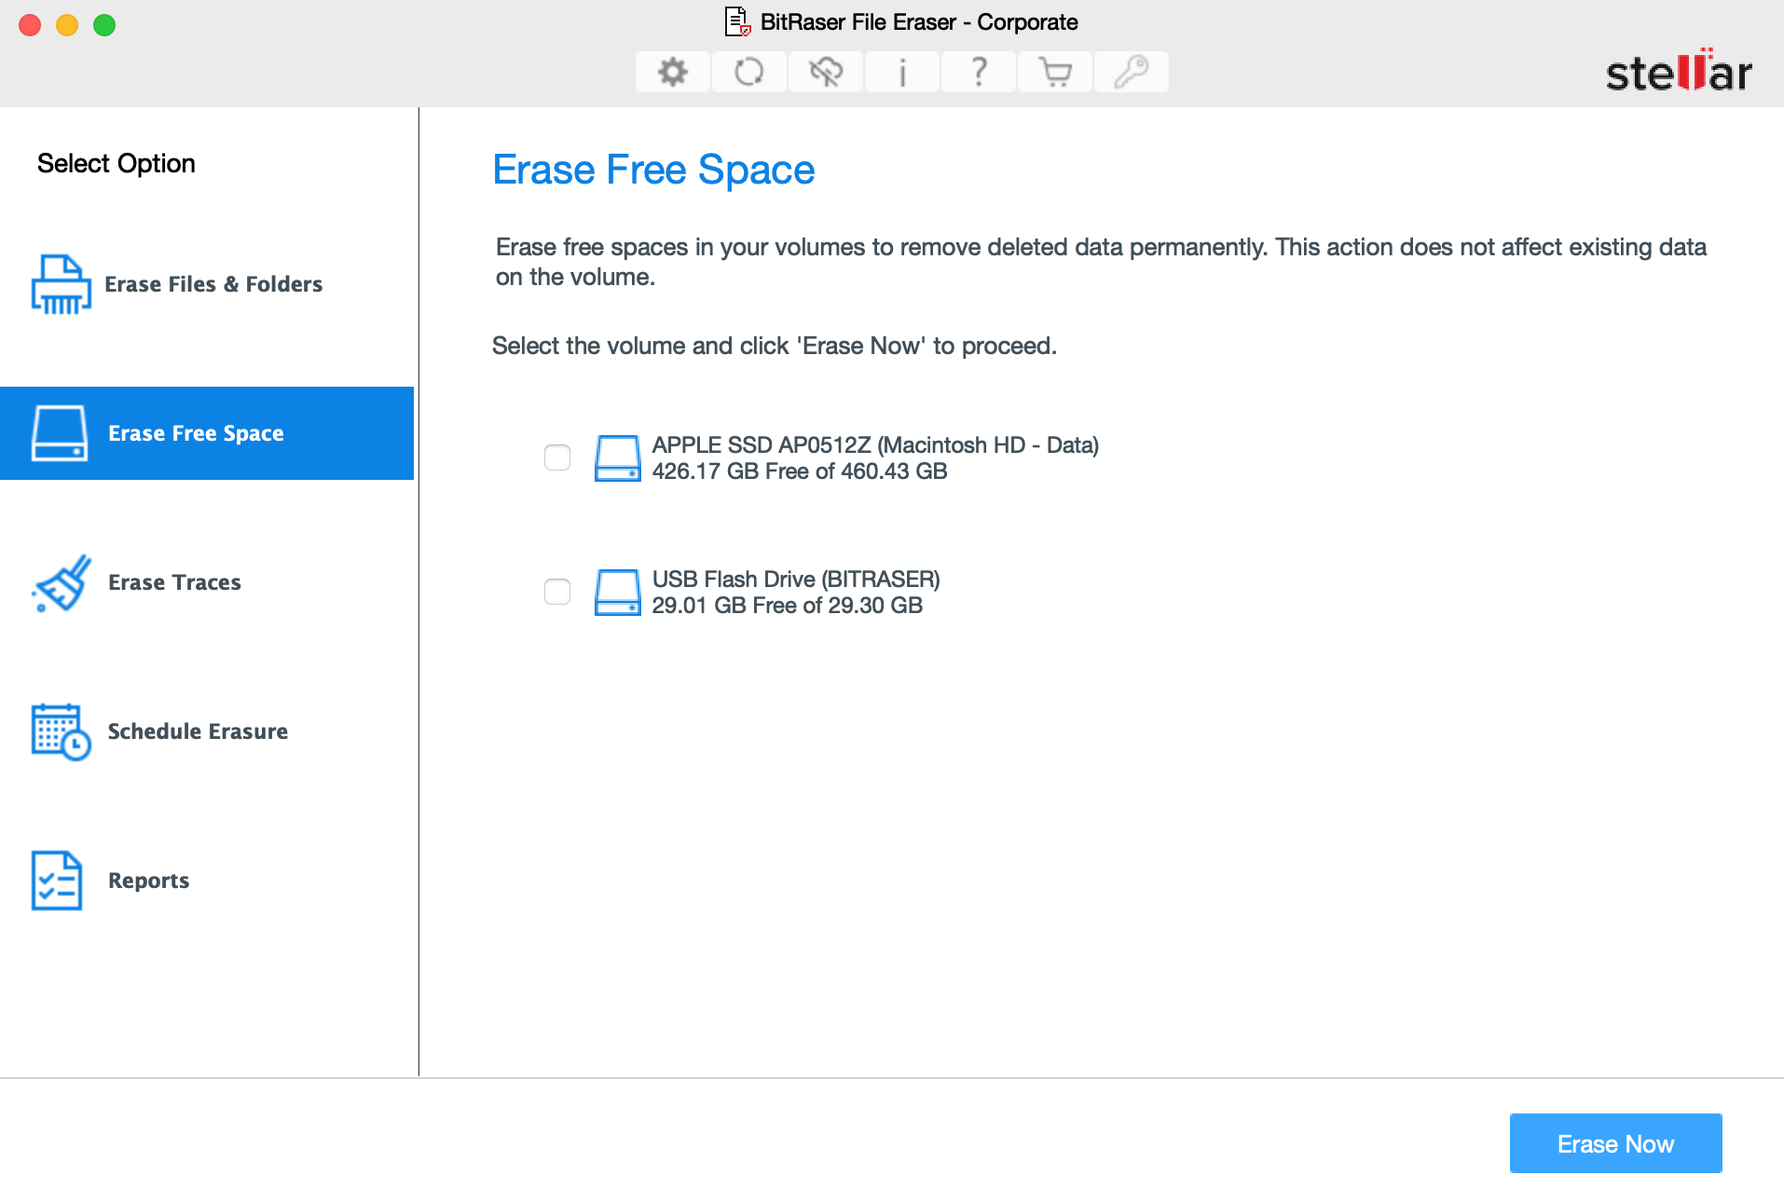Screen dimensions: 1784x1202
Task: Click the Erase Now button
Action: click(x=1615, y=1143)
